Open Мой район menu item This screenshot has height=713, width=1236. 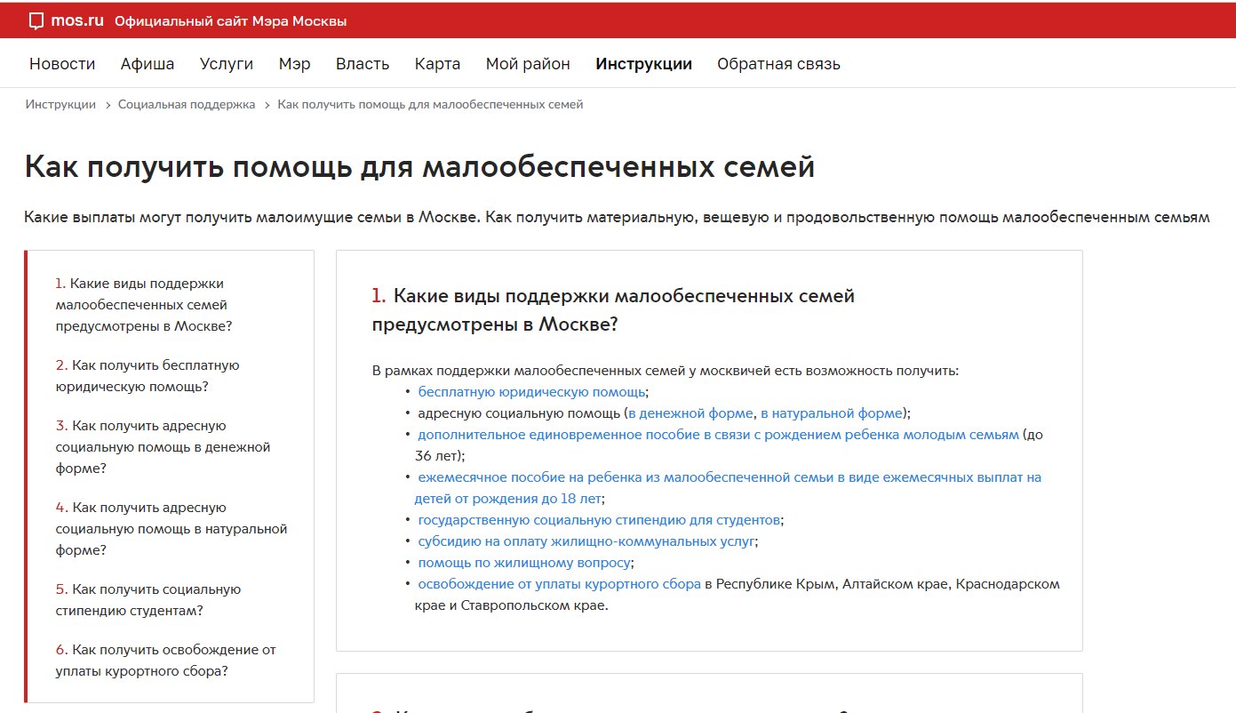(528, 64)
